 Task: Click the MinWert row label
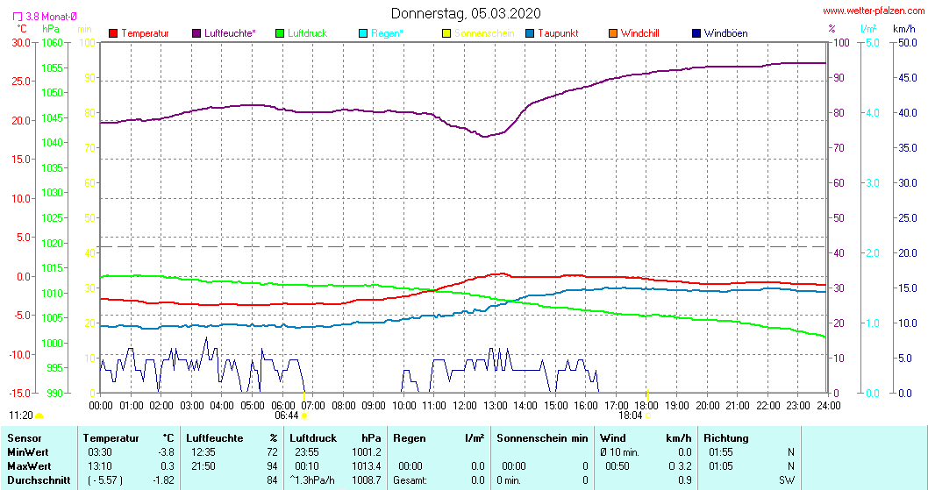click(28, 452)
